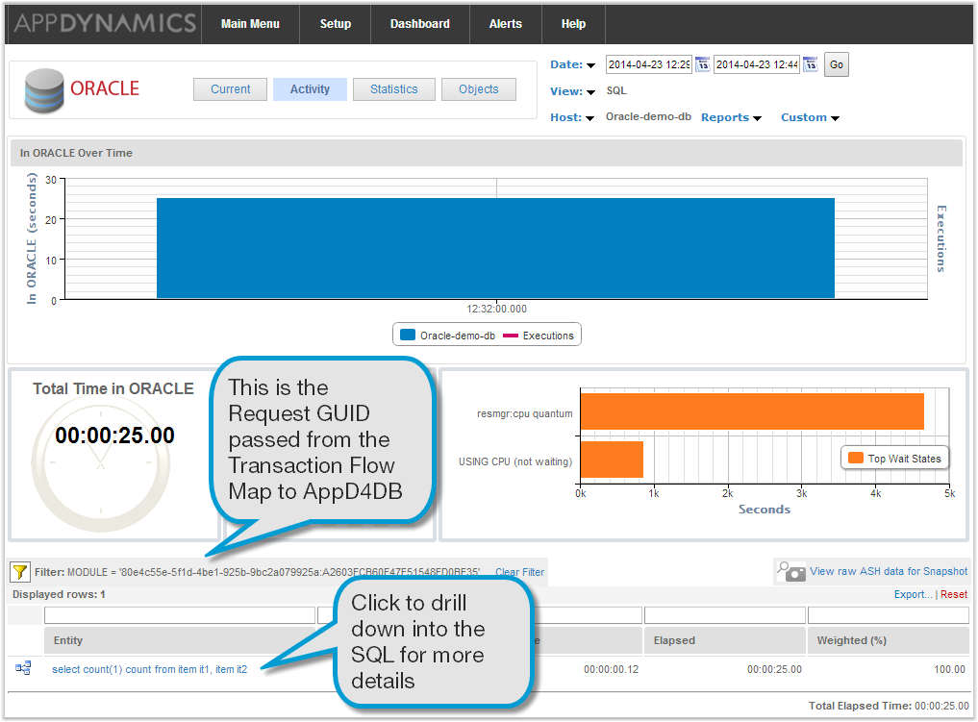Click the Go button
Image resolution: width=978 pixels, height=722 pixels.
(x=837, y=64)
